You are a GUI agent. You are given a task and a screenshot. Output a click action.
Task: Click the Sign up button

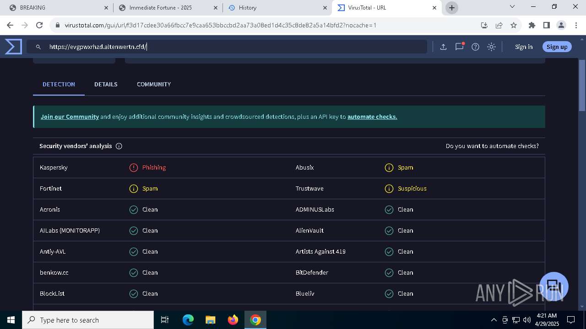557,47
